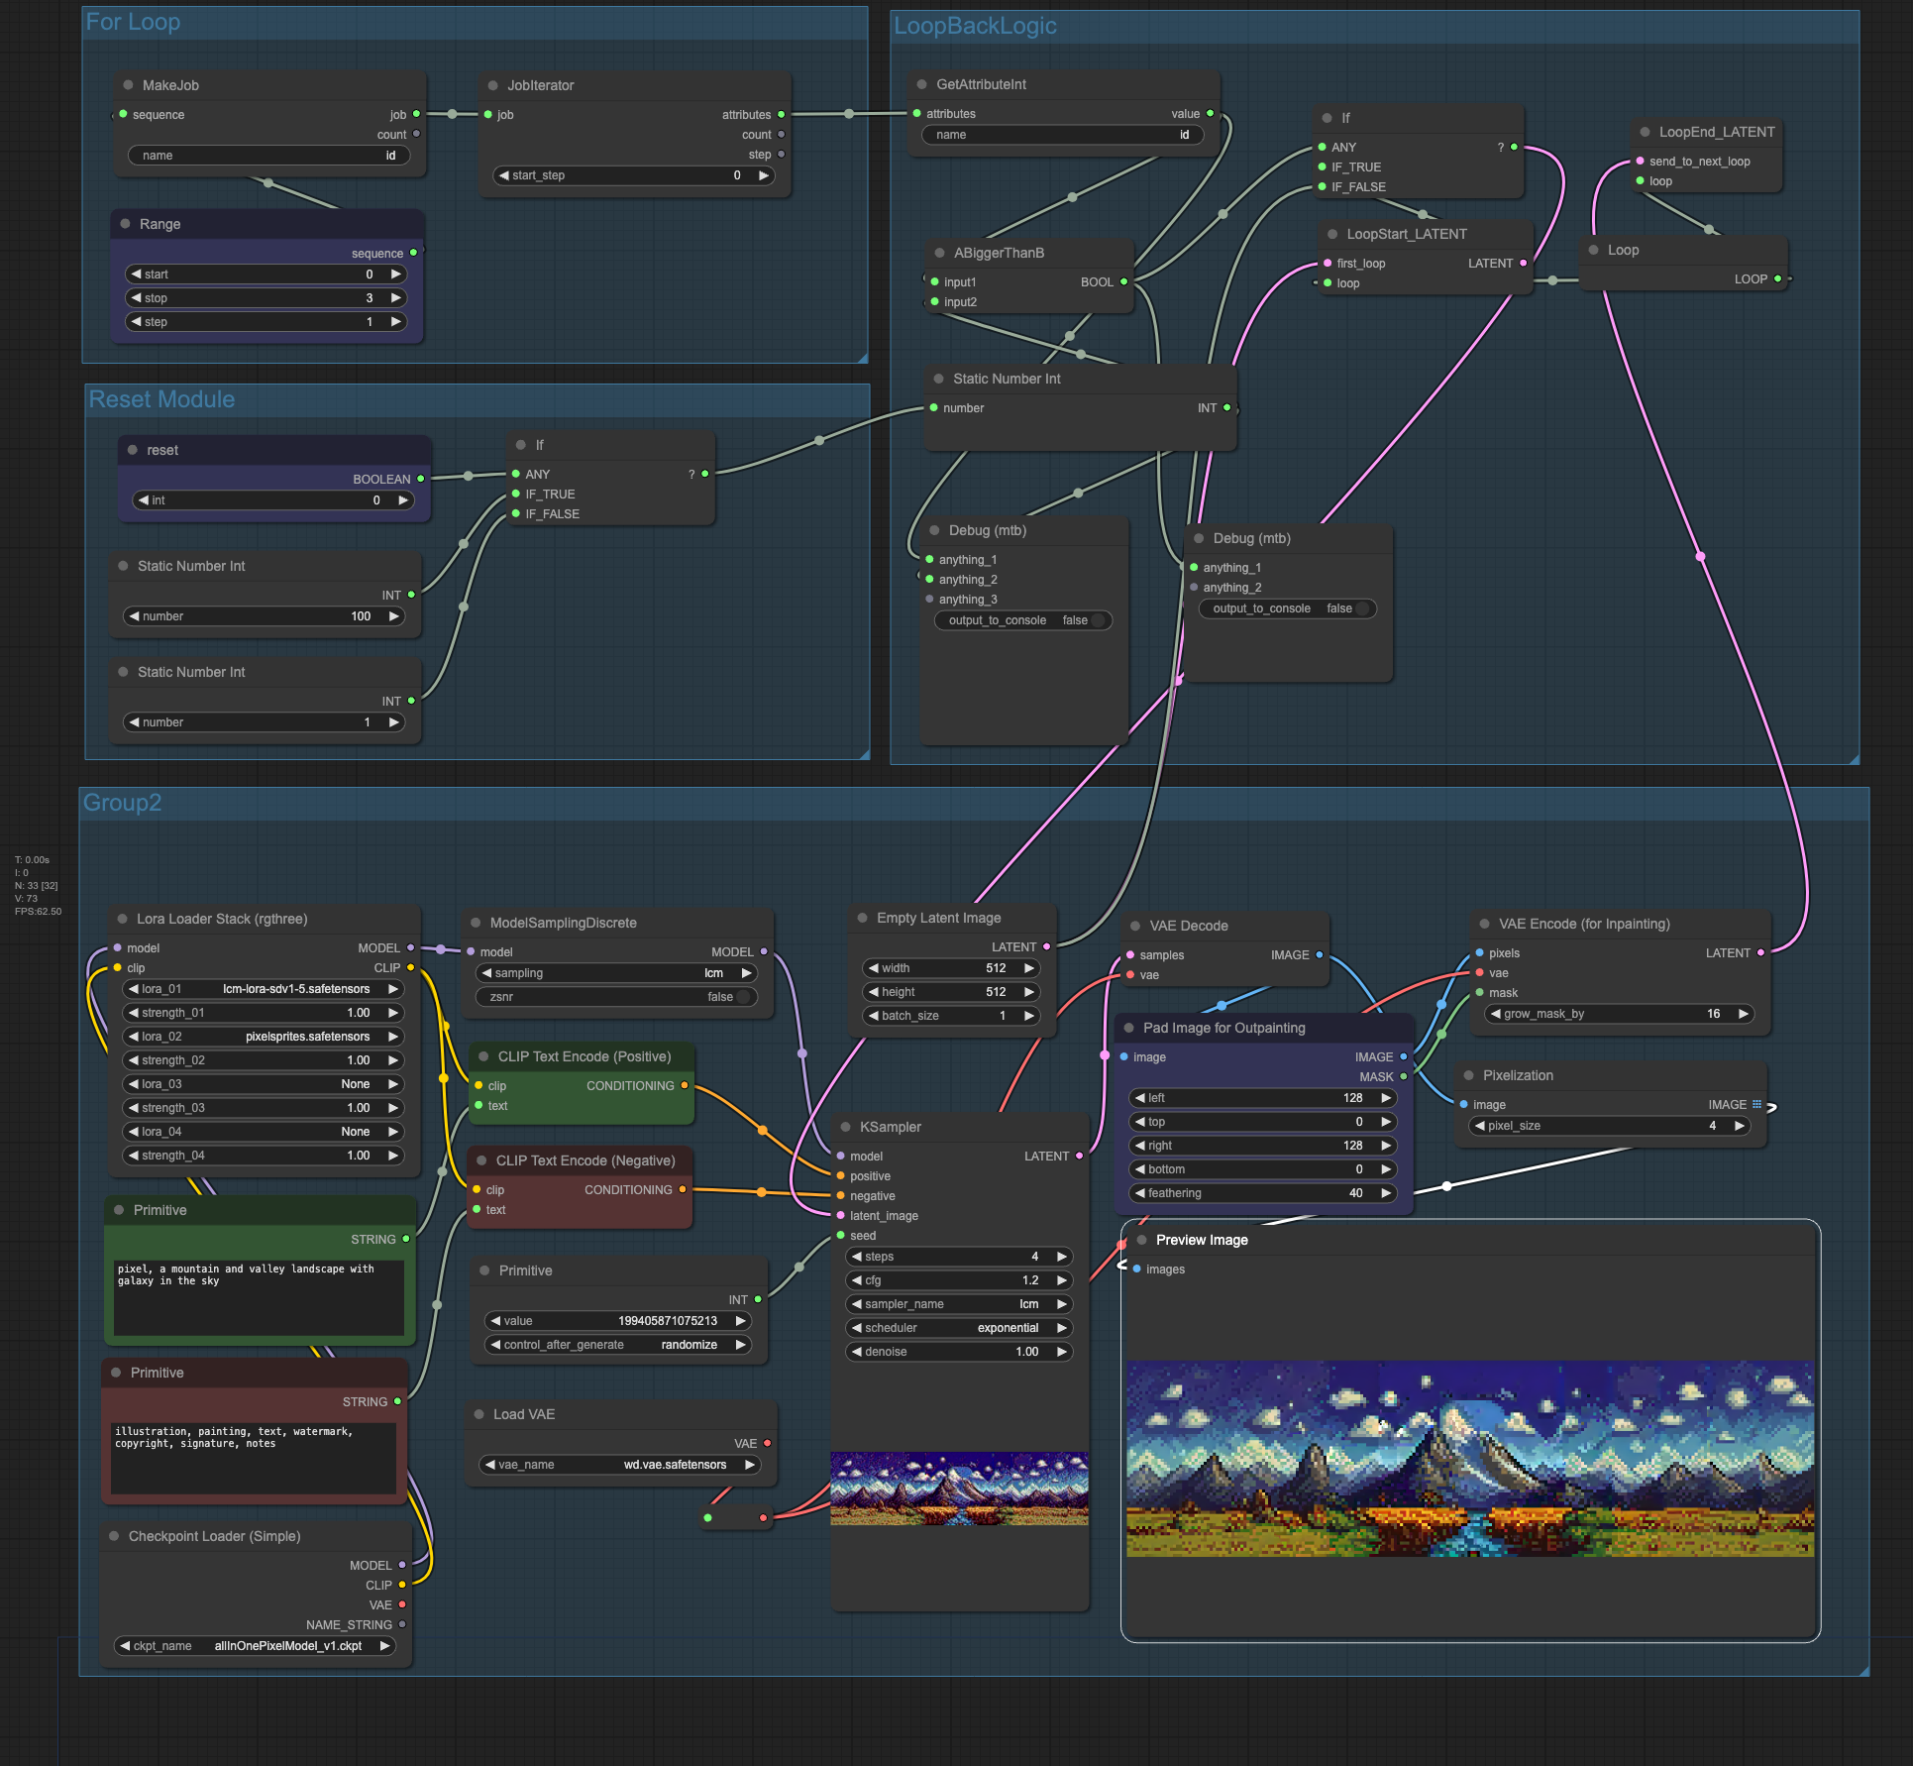Image resolution: width=1913 pixels, height=1766 pixels.
Task: Collapse the ABiggerThanB node via its title dot
Action: point(940,253)
